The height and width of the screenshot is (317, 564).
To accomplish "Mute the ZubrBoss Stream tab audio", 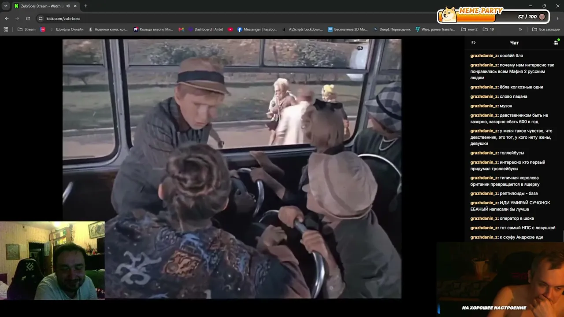I will pos(68,6).
